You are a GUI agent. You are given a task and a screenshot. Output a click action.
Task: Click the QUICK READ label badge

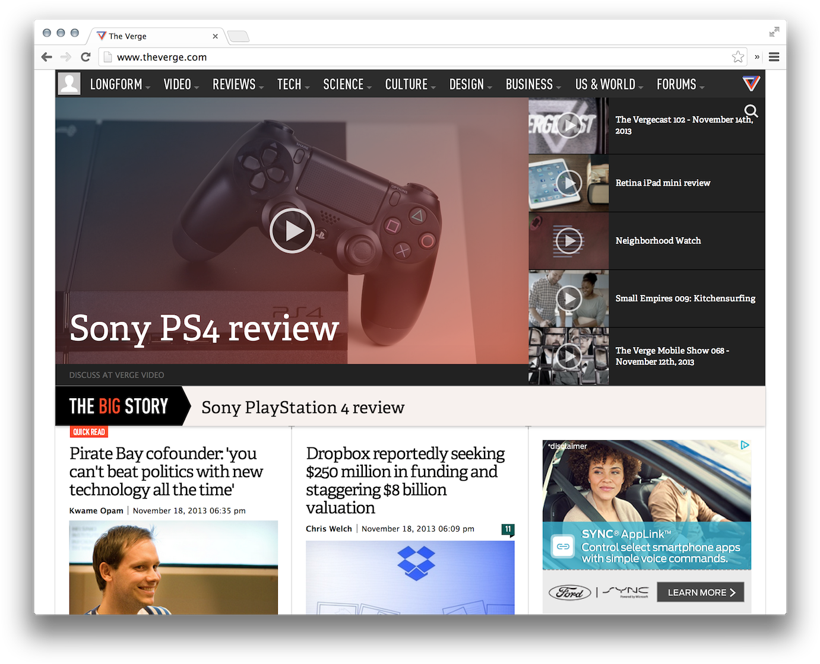coord(89,432)
